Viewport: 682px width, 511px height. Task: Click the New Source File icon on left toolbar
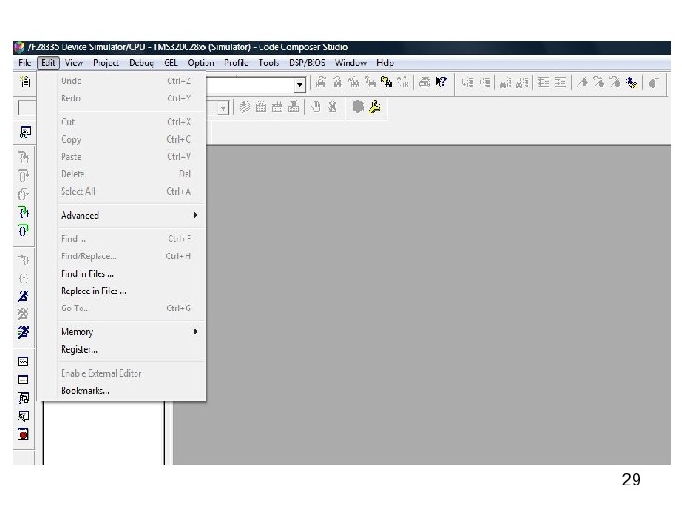tap(26, 81)
